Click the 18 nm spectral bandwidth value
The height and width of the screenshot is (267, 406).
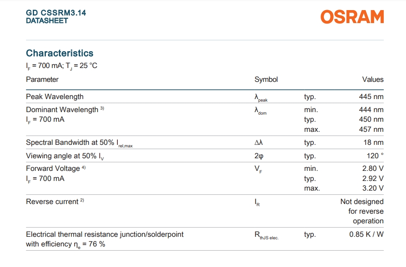pos(373,143)
